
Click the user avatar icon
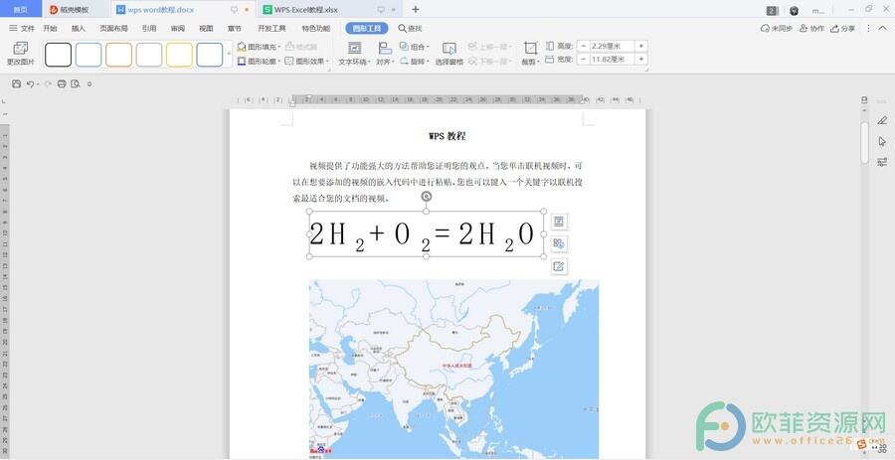coord(794,10)
